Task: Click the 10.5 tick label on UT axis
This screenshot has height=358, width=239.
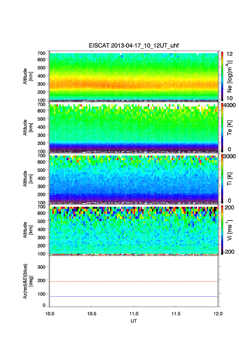Action: [92, 314]
